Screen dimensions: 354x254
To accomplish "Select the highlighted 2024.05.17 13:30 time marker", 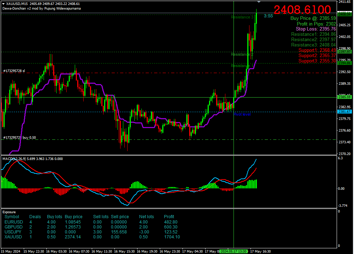I will click(x=234, y=251).
